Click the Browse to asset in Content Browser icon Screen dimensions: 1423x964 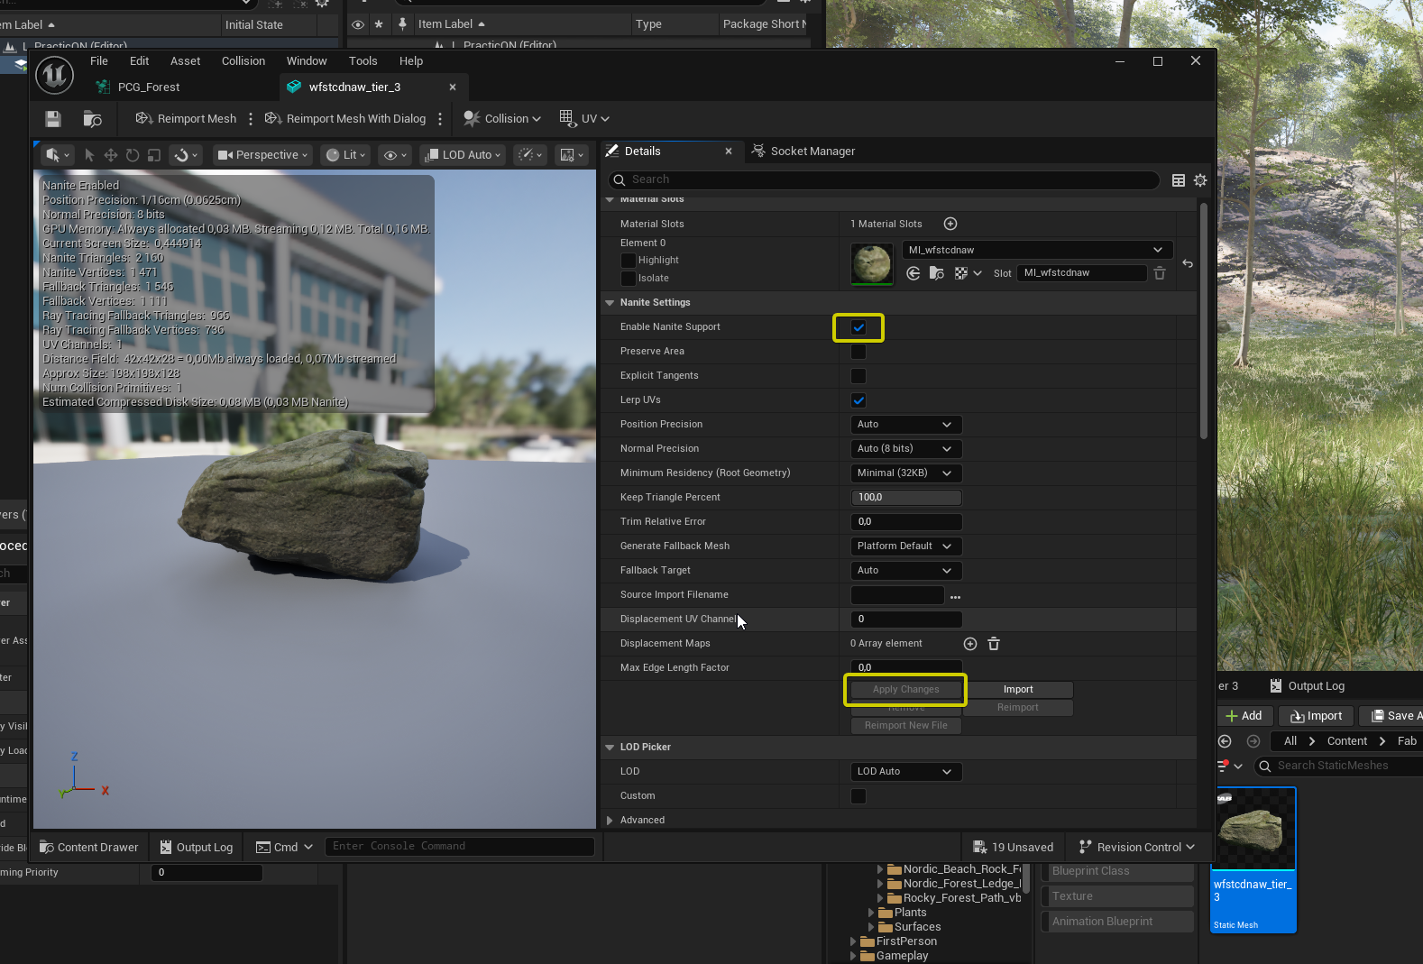[x=92, y=119]
